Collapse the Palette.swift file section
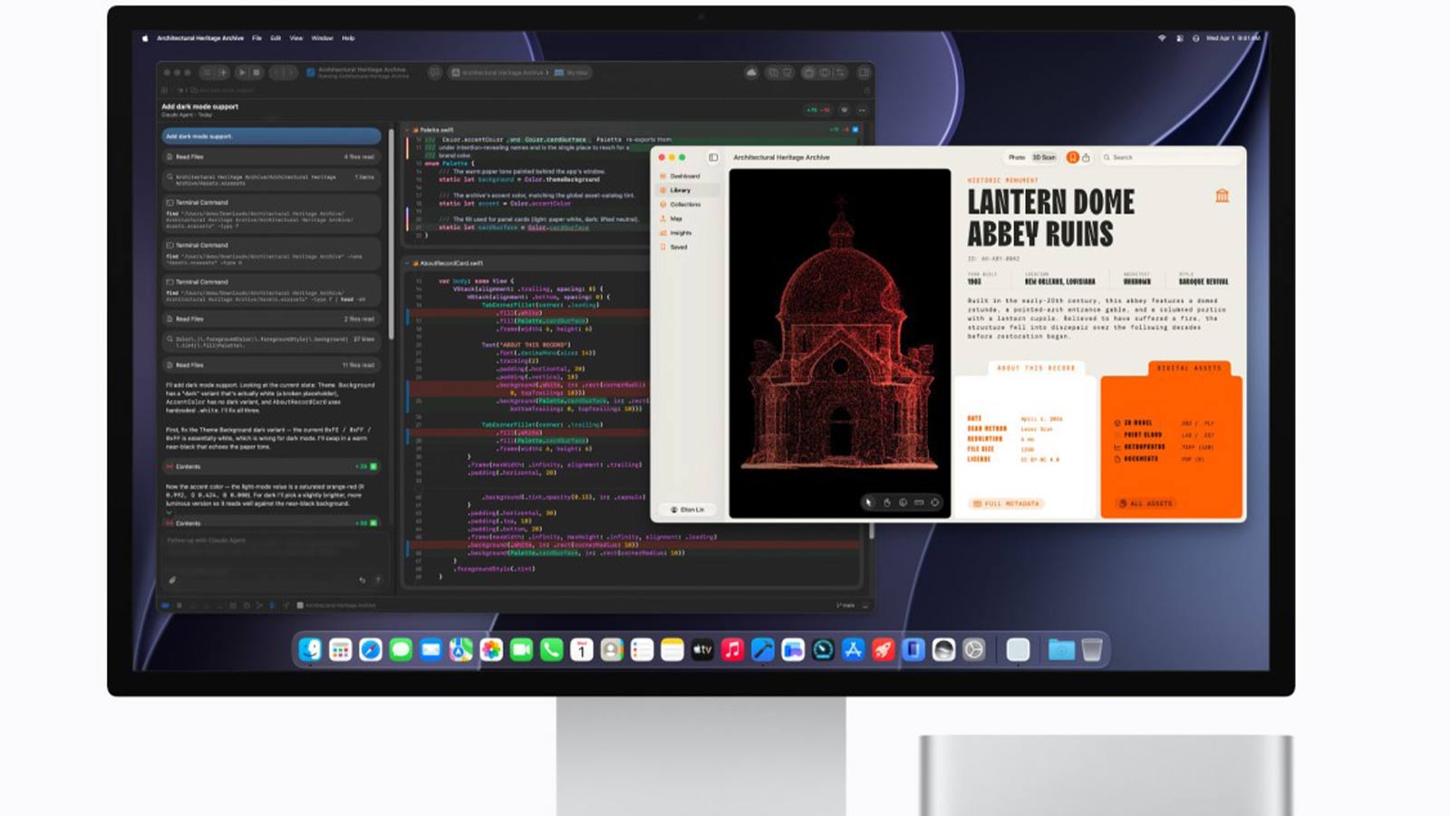This screenshot has height=816, width=1450. click(x=409, y=130)
